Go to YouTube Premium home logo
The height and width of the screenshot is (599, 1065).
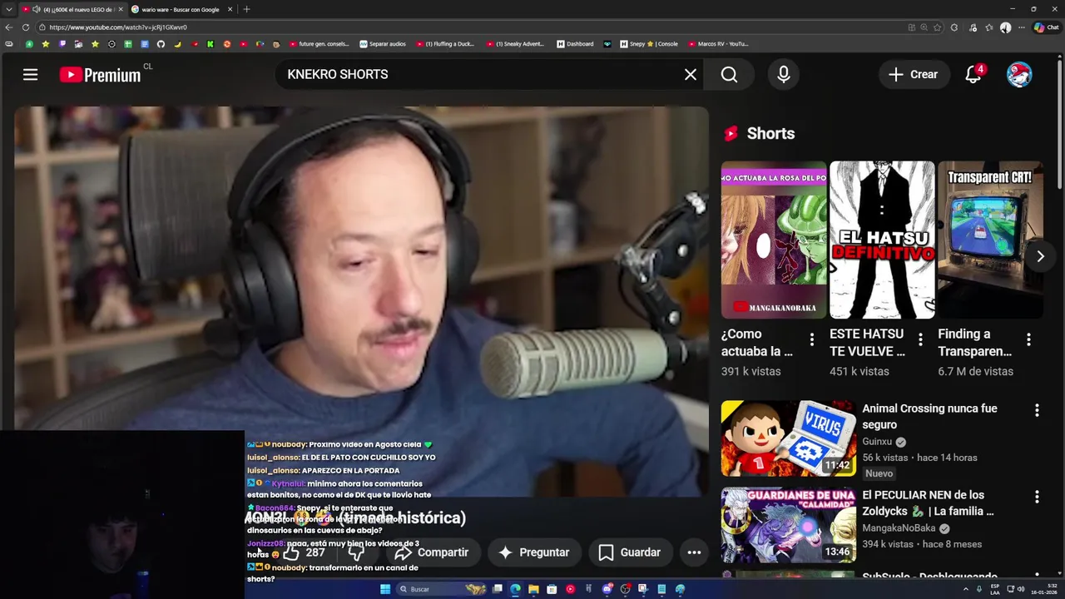point(101,75)
